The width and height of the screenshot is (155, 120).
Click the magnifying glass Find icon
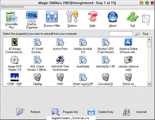pos(137,34)
